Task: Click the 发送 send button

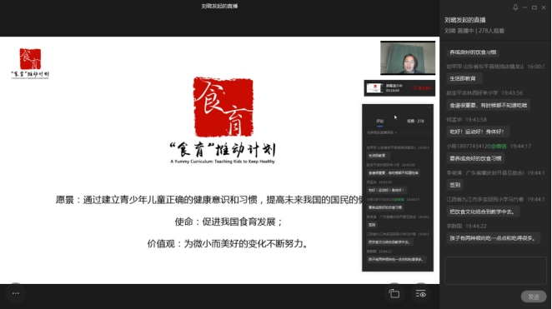Action: coord(534,297)
